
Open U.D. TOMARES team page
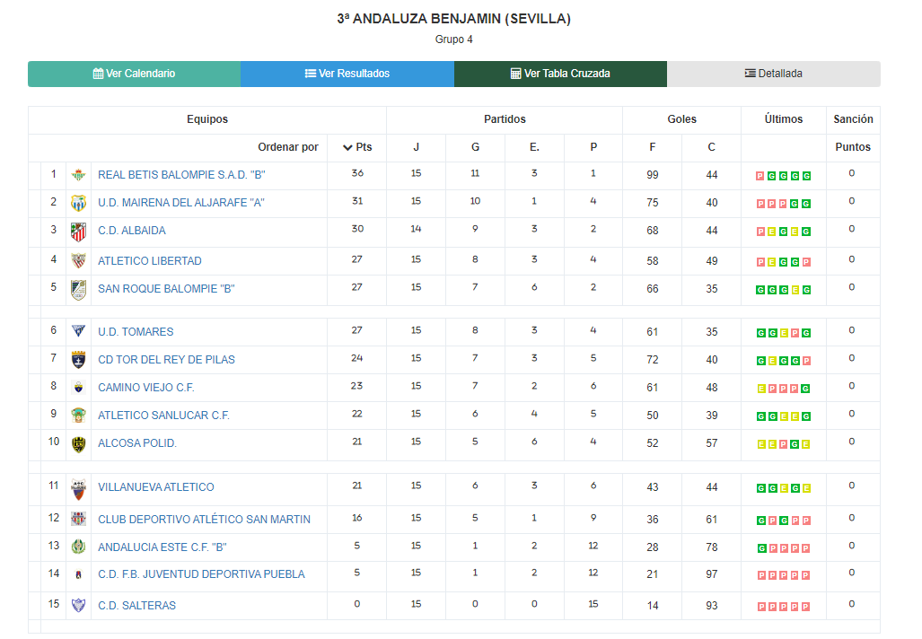click(136, 331)
